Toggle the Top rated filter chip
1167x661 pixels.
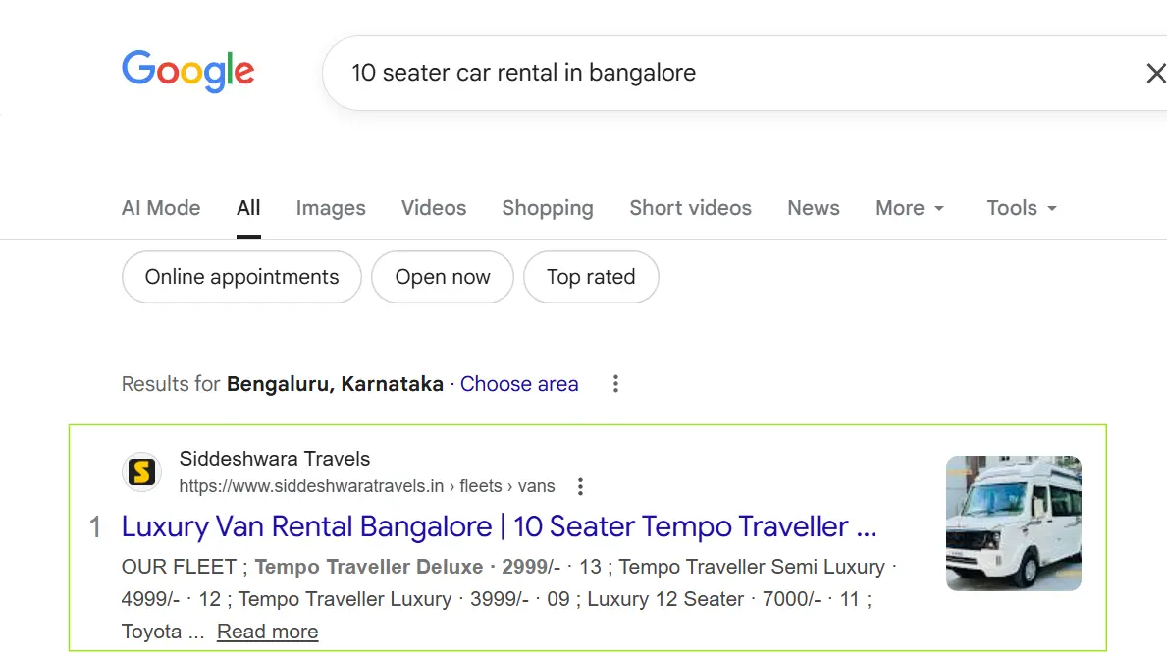click(x=591, y=278)
